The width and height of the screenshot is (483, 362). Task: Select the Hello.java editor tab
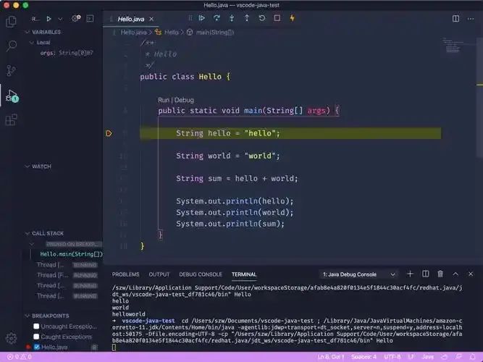pos(131,19)
